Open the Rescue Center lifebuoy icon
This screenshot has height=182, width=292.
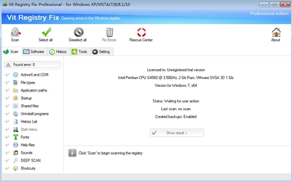pyautogui.click(x=141, y=32)
